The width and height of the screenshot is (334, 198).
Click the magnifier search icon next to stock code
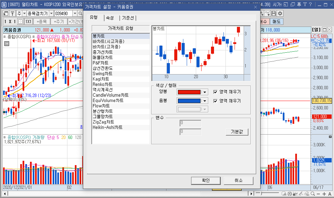pyautogui.click(x=80, y=13)
